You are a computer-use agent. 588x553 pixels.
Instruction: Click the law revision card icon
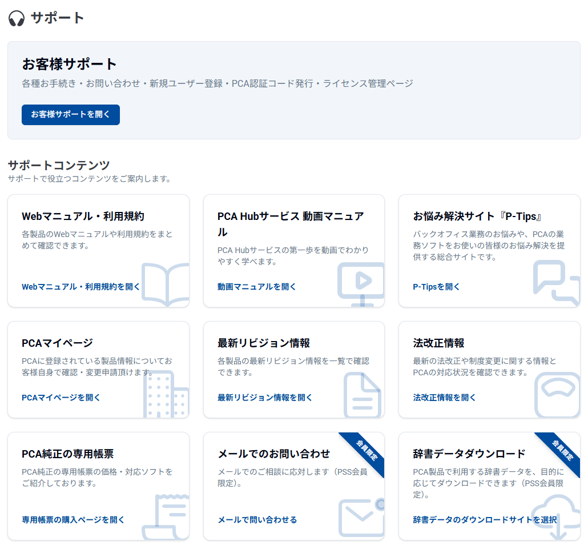[x=557, y=394]
